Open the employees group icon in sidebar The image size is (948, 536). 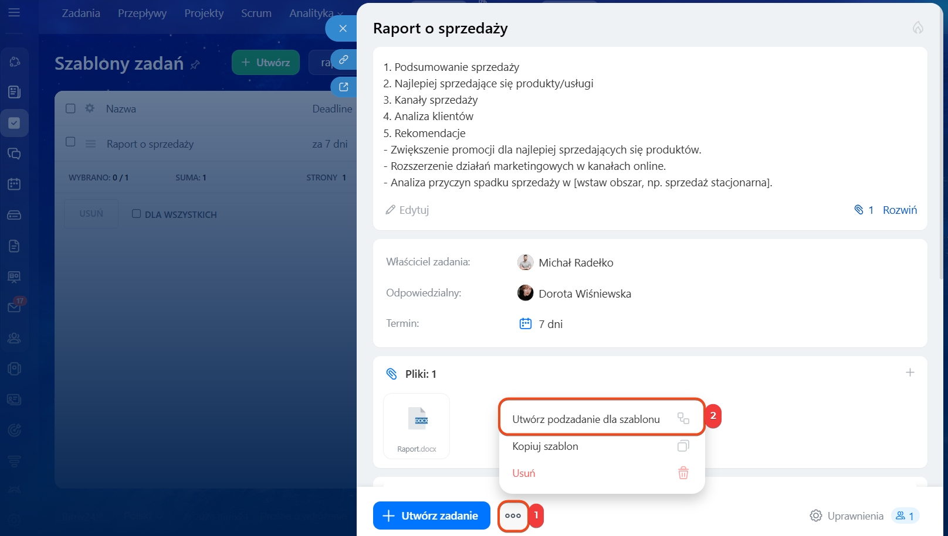14,338
